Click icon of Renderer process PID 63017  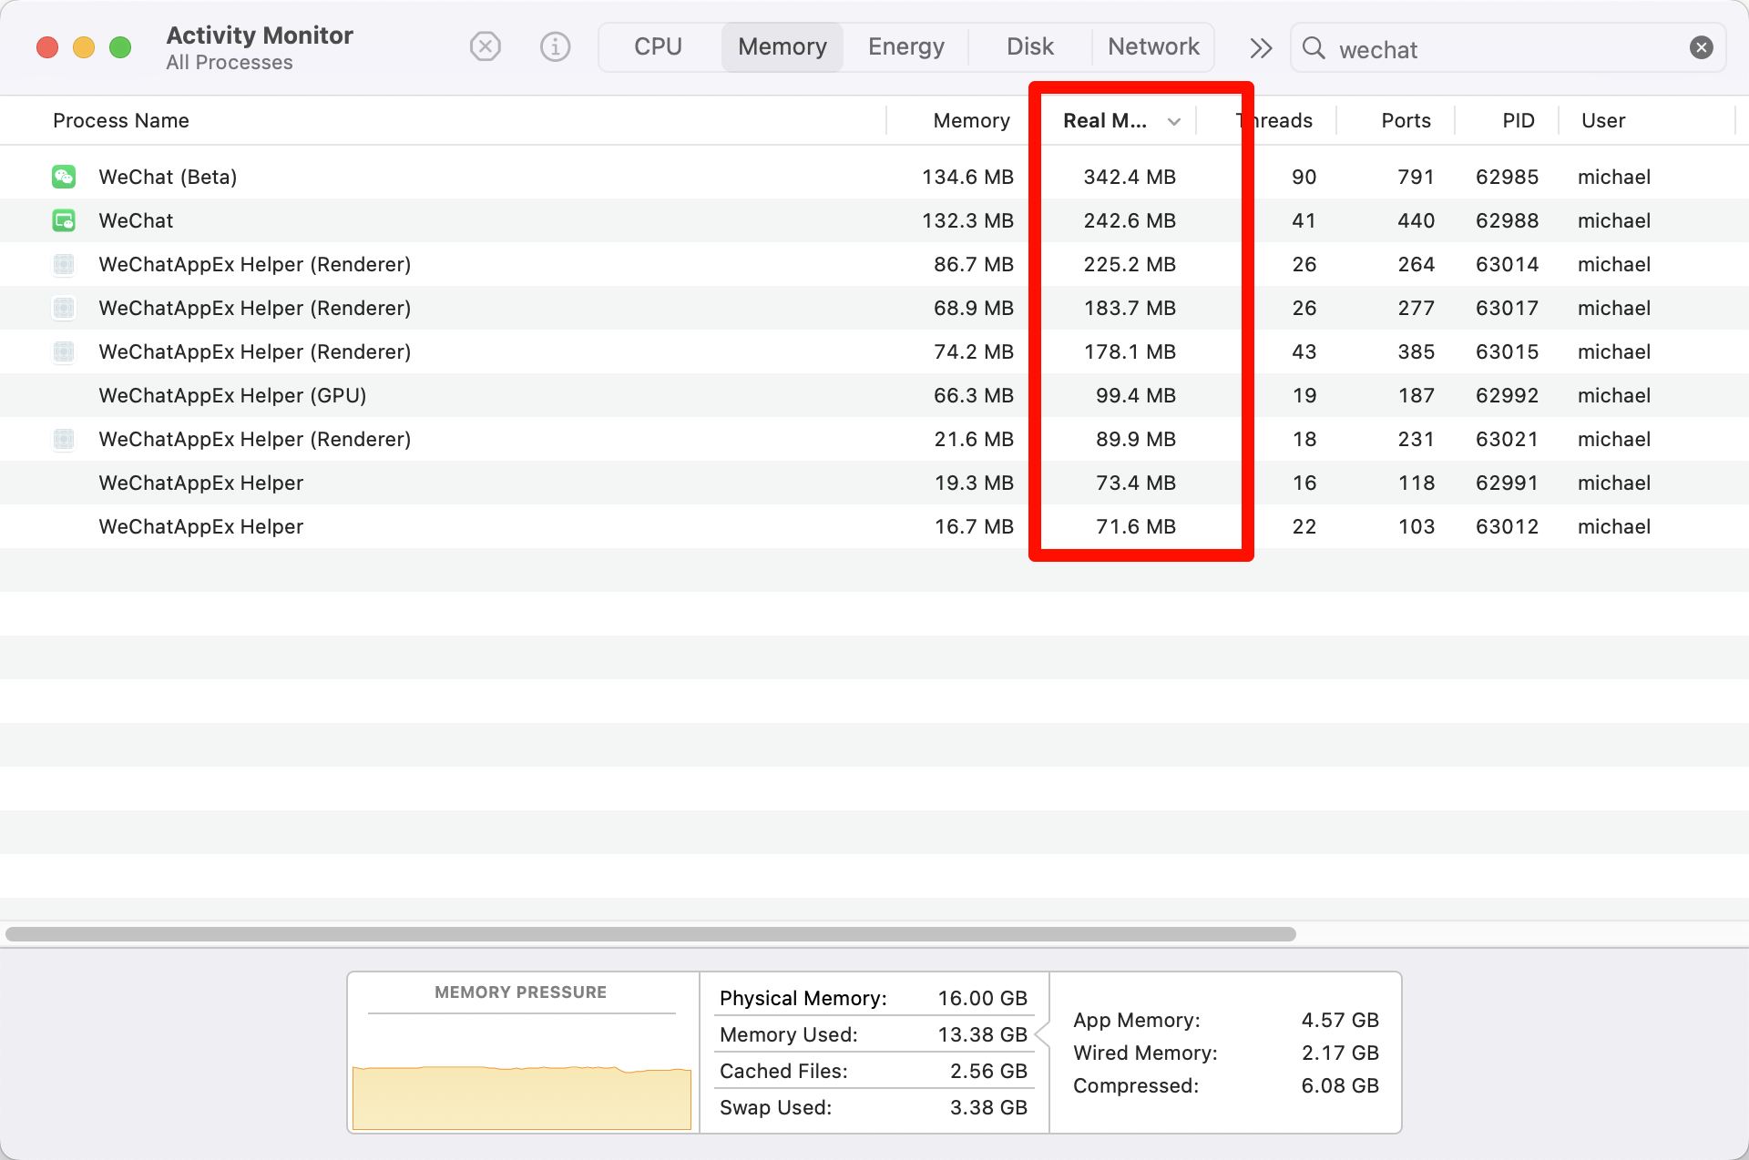pos(64,308)
